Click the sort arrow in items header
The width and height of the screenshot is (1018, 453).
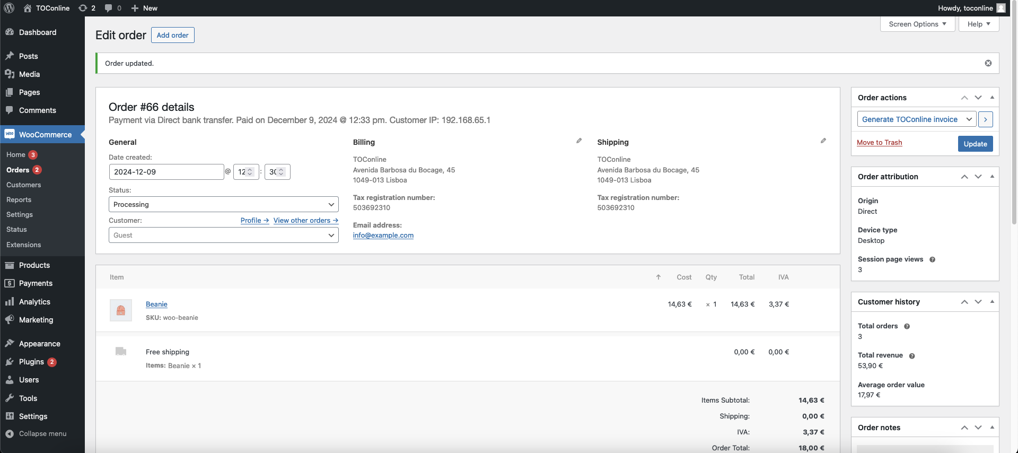point(659,277)
